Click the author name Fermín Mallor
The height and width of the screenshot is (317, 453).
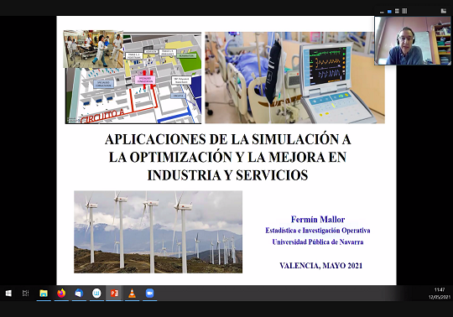[x=318, y=220]
